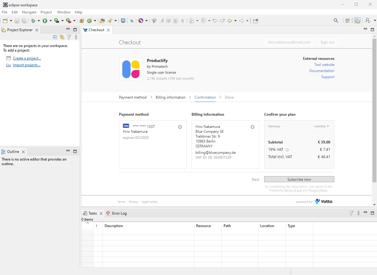Screen dimensions: 377x275
Task: Click the Create a project link
Action: 27,58
